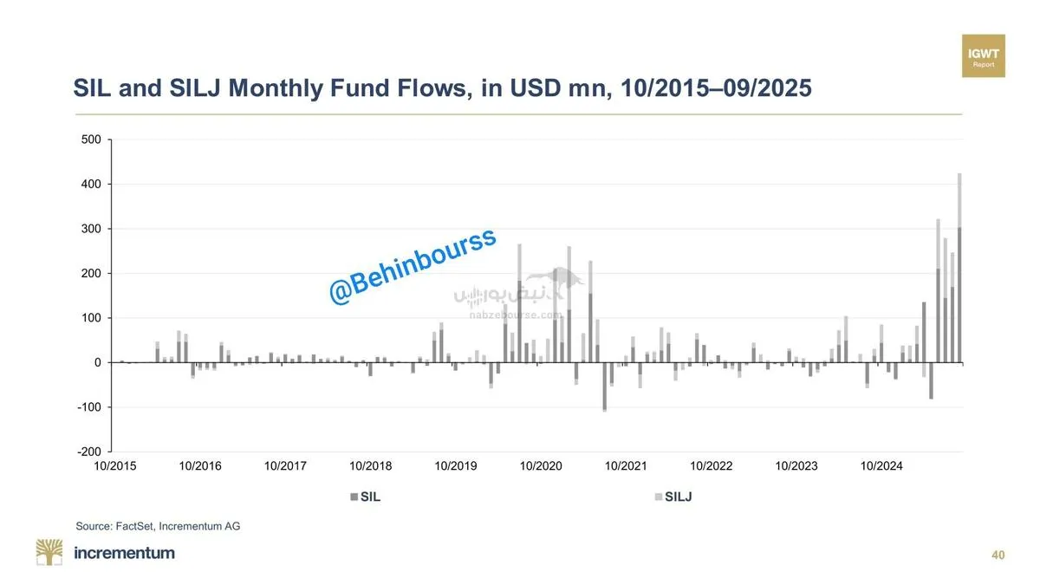Select the SIL legend color square
The width and height of the screenshot is (1040, 585).
tap(354, 497)
